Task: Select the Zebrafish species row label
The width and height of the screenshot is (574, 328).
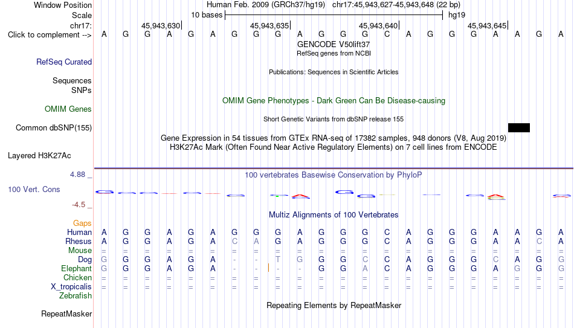Action: click(76, 296)
